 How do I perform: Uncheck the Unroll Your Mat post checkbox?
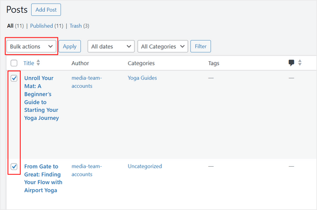tap(14, 78)
